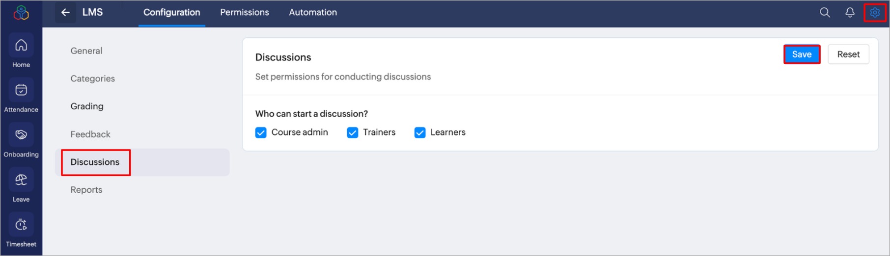Go back using the LMS arrow
The width and height of the screenshot is (890, 256).
point(65,13)
